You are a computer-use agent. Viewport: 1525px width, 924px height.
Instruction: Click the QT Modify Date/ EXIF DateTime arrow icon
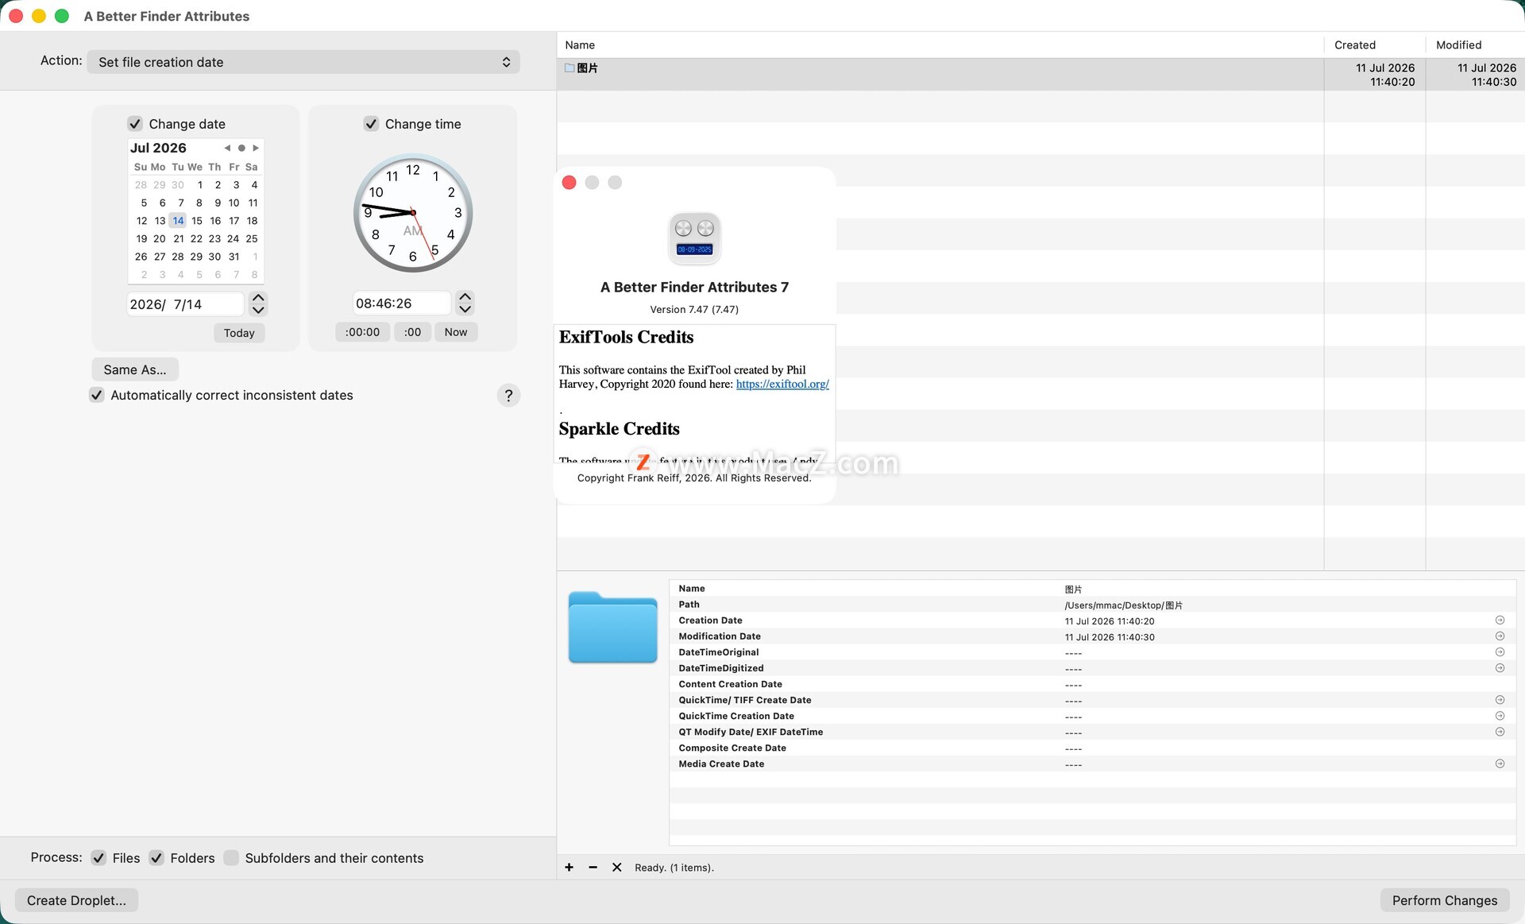pyautogui.click(x=1500, y=732)
